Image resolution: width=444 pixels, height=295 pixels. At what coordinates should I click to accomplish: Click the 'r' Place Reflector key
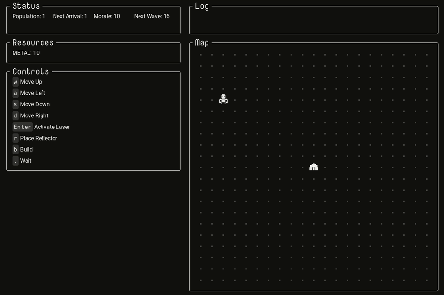(15, 138)
